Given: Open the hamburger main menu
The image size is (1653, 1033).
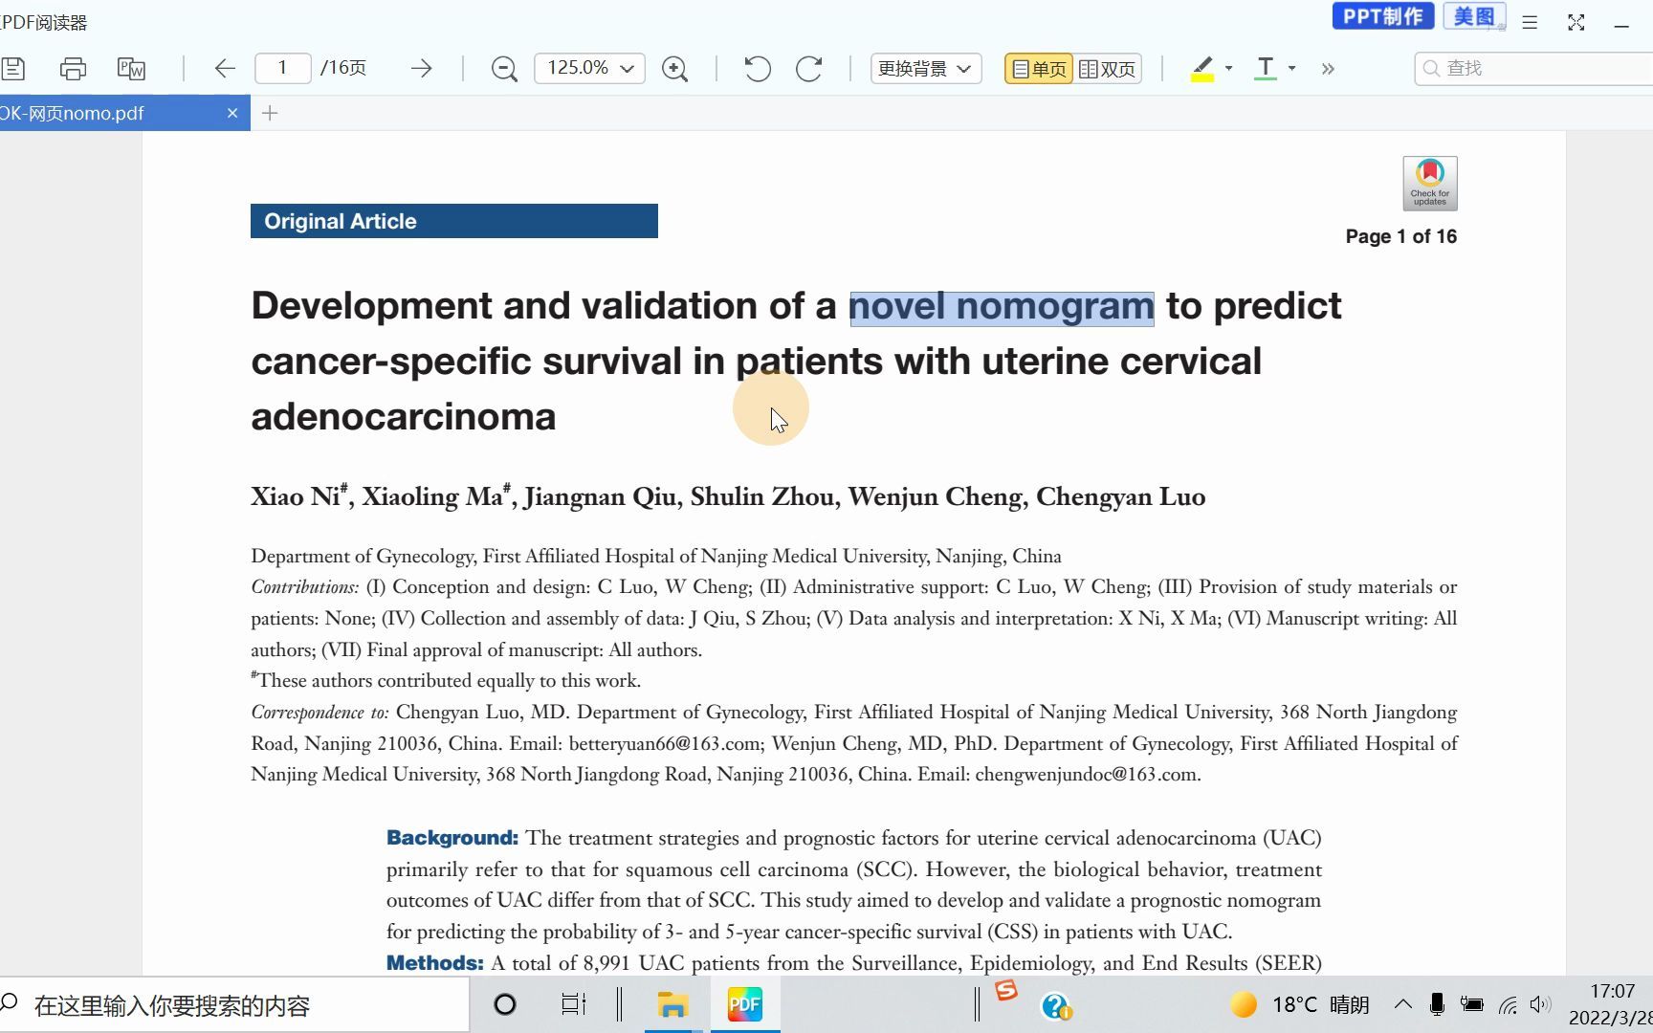Looking at the screenshot, I should coord(1530,22).
